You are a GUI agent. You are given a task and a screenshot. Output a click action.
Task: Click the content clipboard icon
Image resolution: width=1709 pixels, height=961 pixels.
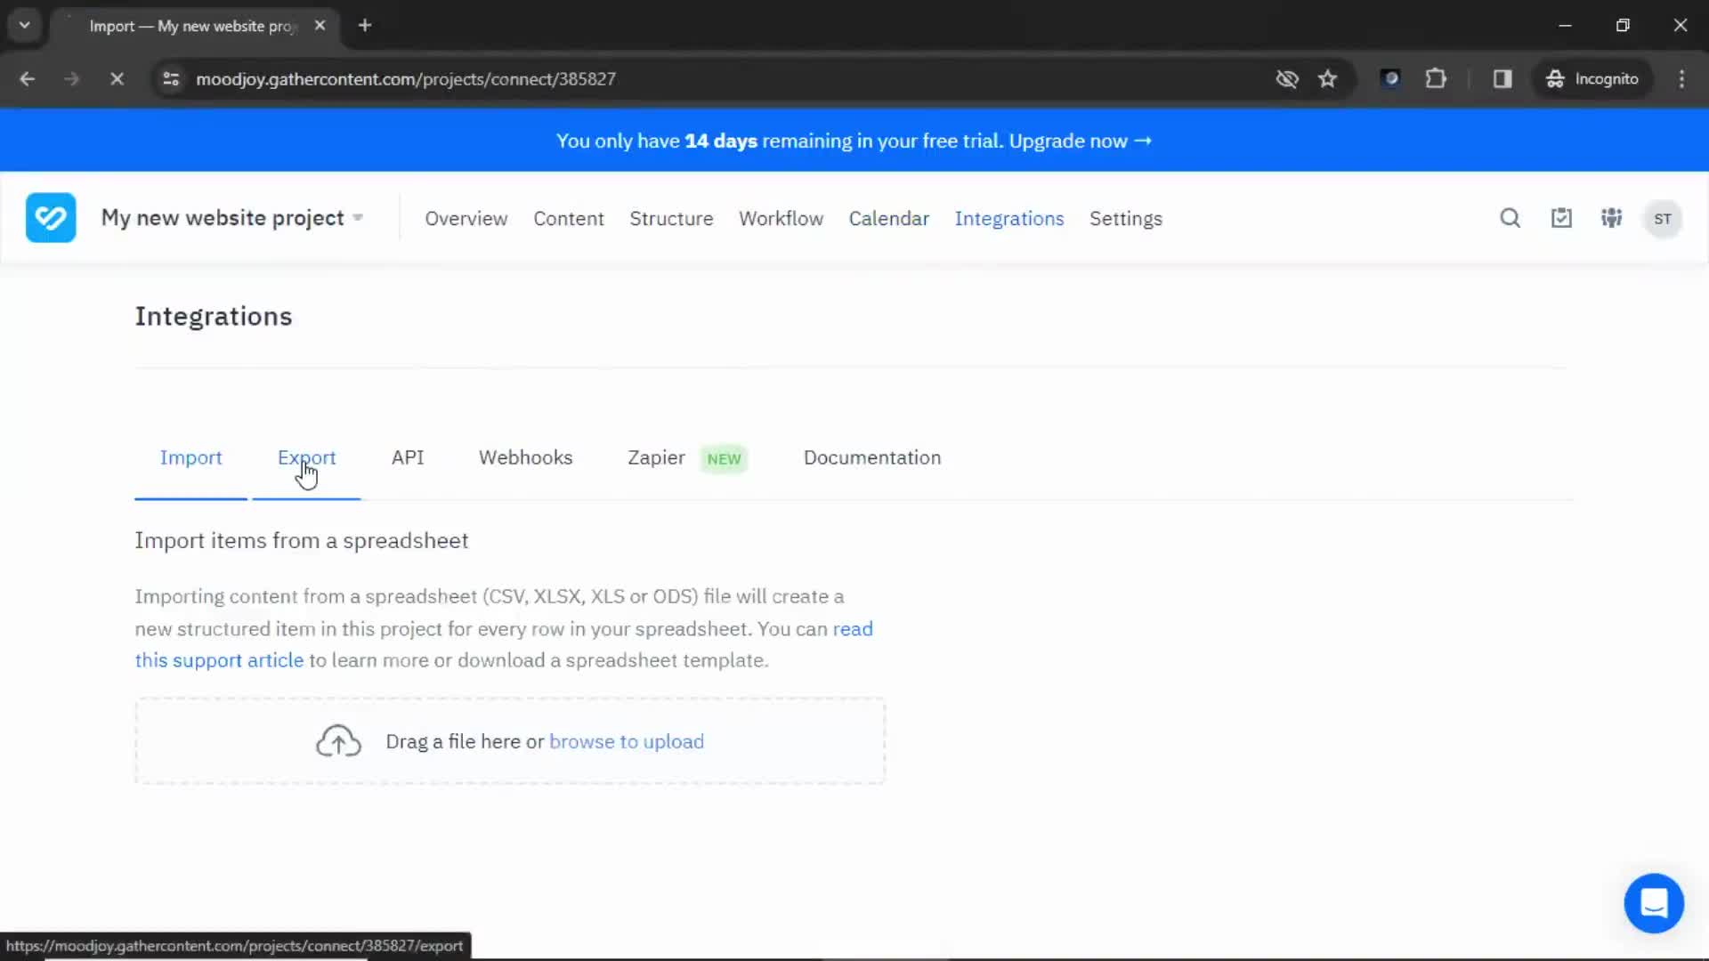tap(1561, 218)
